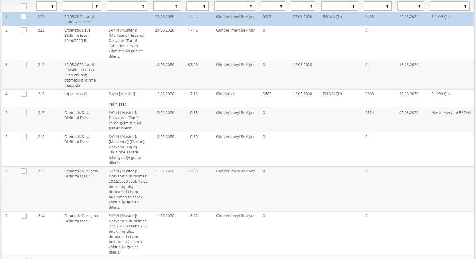This screenshot has width=476, height=259.
Task: Click filter text box above the status column
Action: tap(231, 6)
